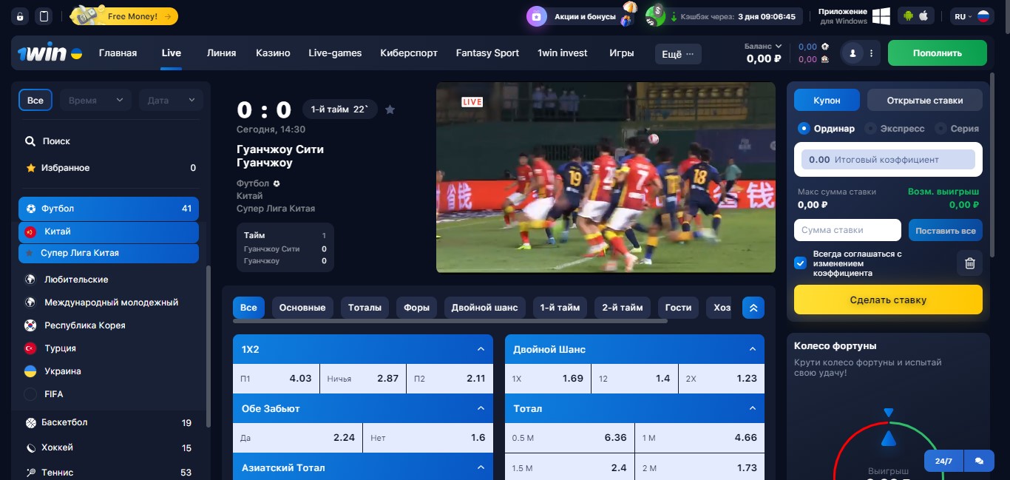
Task: Collapse the Тотал market section
Action: coord(753,408)
